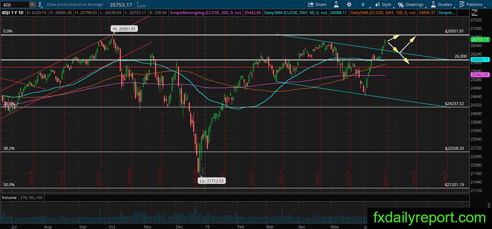
Task: Click the Hi: 26951.81 label
Action: [124, 28]
